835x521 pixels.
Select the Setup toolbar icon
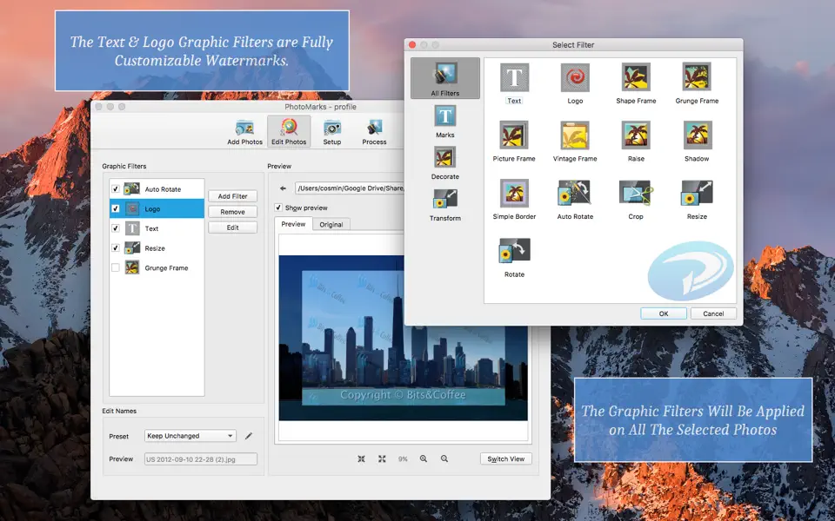point(332,130)
